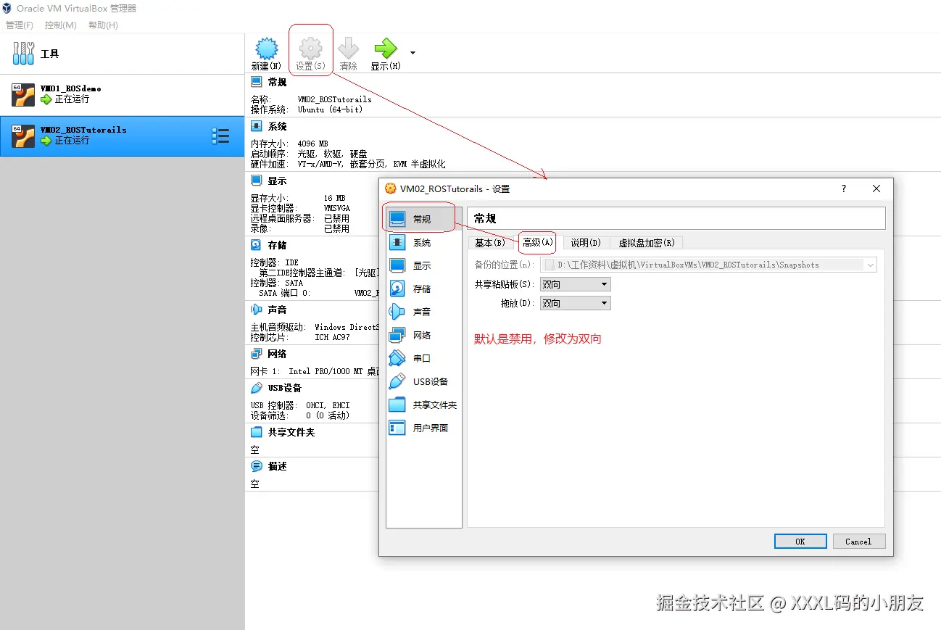Click the 系统 chip icon in the details pane
Viewport: 941px width, 630px height.
click(x=257, y=126)
